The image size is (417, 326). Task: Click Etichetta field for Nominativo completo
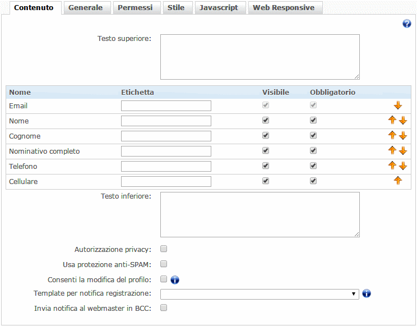(166, 151)
